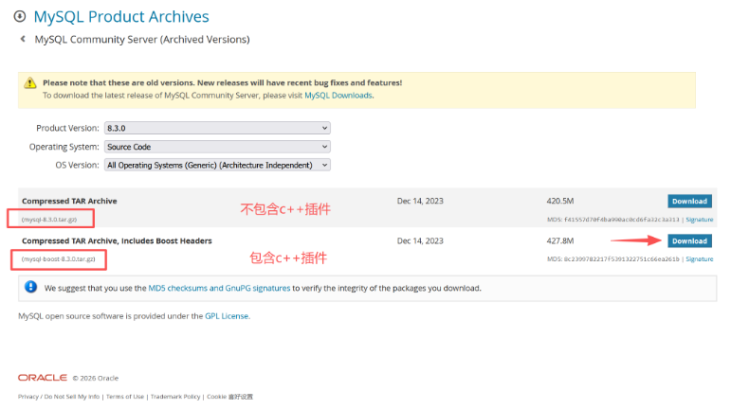The image size is (731, 409).
Task: Click the blue info exclamation icon
Action: (x=30, y=287)
